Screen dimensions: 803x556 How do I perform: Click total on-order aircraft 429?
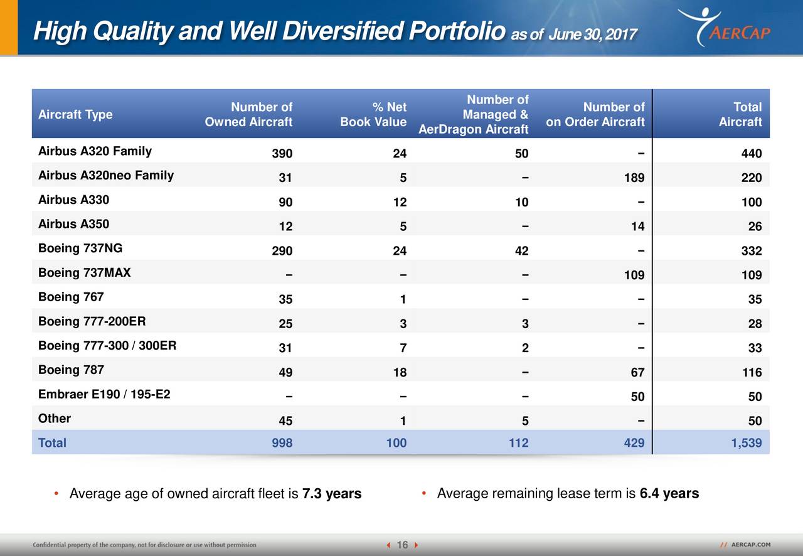634,443
